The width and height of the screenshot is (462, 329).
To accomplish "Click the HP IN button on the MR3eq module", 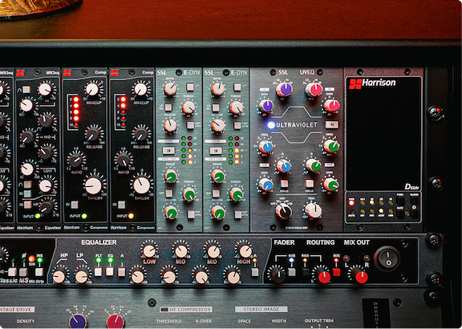I will [27, 205].
